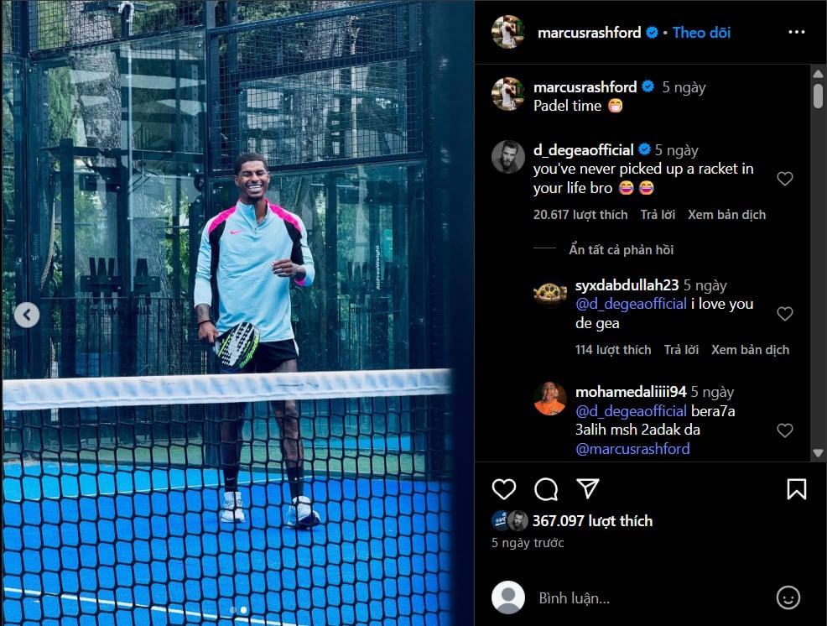Go to previous photo with left arrow
The image size is (827, 626).
pyautogui.click(x=27, y=316)
